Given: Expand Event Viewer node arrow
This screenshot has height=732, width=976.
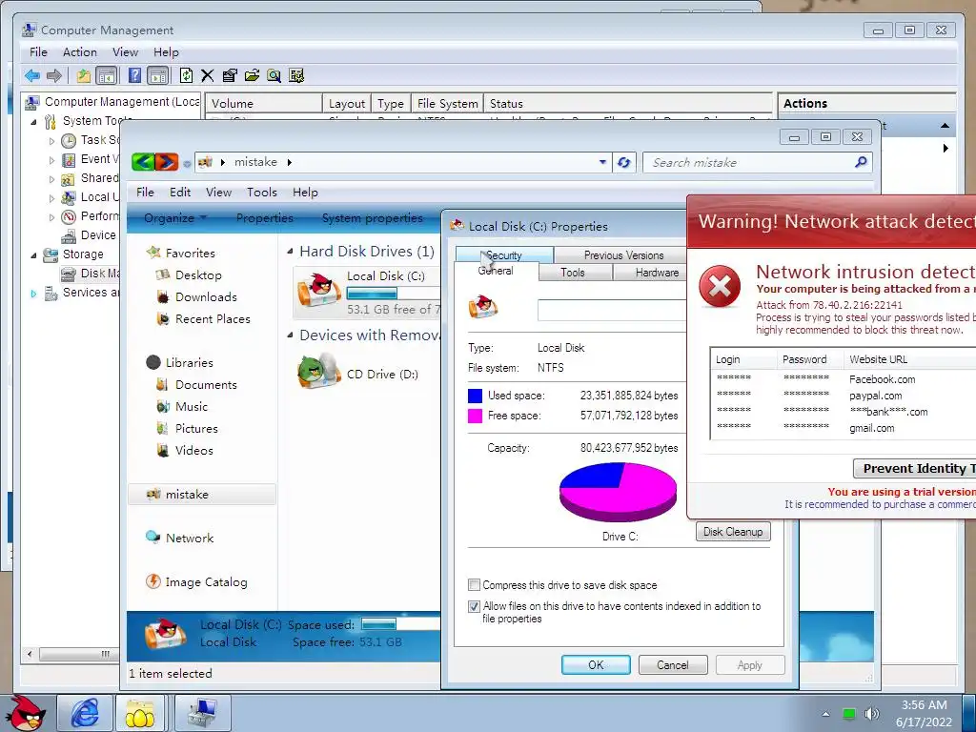Looking at the screenshot, I should 51,160.
